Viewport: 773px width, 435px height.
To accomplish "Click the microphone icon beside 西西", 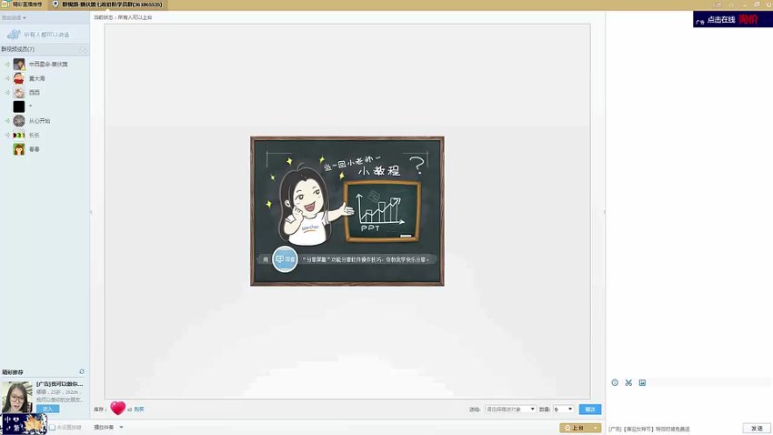I will coord(7,92).
